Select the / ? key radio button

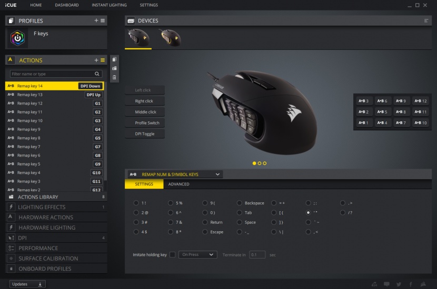click(343, 212)
